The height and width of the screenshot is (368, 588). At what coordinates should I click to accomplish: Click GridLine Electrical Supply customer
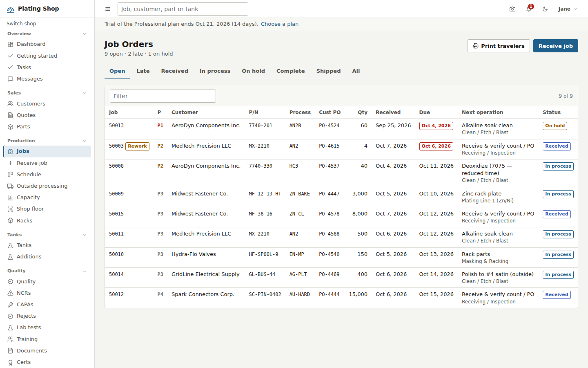pyautogui.click(x=205, y=274)
